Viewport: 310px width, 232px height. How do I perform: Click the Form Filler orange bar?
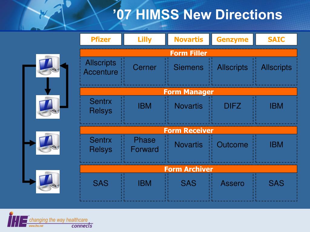pos(188,53)
